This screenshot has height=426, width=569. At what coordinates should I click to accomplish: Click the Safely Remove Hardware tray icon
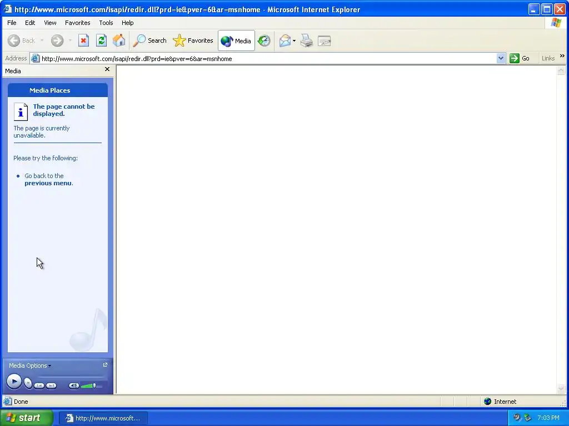pyautogui.click(x=528, y=418)
